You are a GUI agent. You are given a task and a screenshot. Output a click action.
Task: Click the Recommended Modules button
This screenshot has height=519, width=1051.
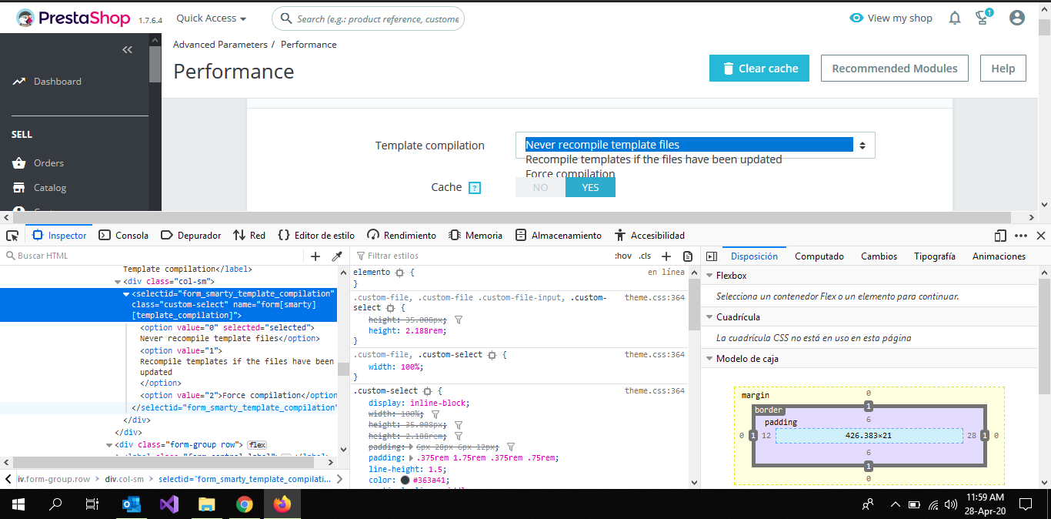tap(894, 68)
